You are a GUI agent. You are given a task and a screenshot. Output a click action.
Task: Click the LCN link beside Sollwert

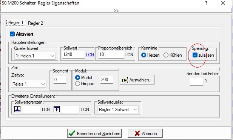click(90, 55)
